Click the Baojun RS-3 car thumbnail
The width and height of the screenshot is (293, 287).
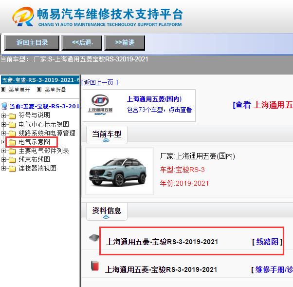click(119, 171)
